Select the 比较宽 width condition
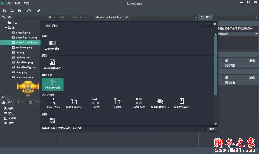This screenshot has width=259, height=154. click(x=96, y=103)
